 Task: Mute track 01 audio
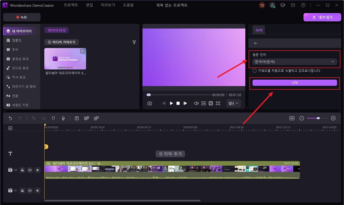click(38, 191)
